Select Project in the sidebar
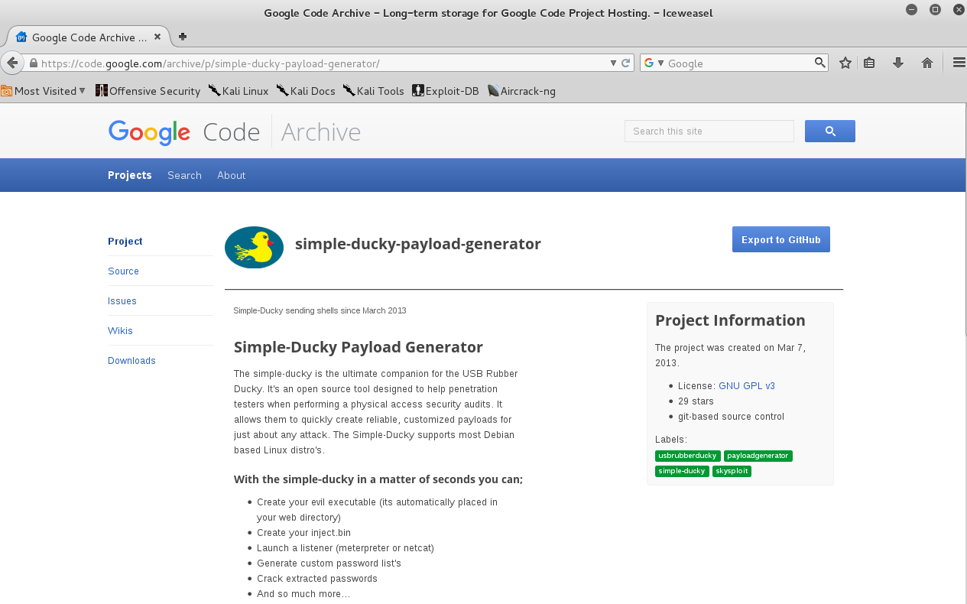 [125, 242]
